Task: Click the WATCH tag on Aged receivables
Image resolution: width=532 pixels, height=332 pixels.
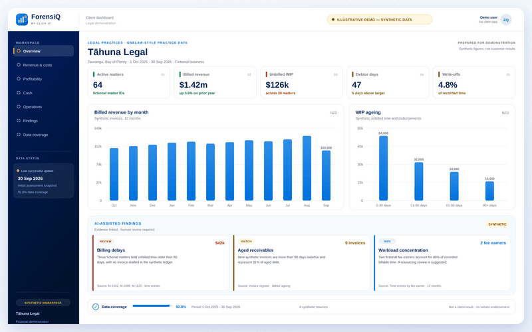Action: (x=246, y=242)
